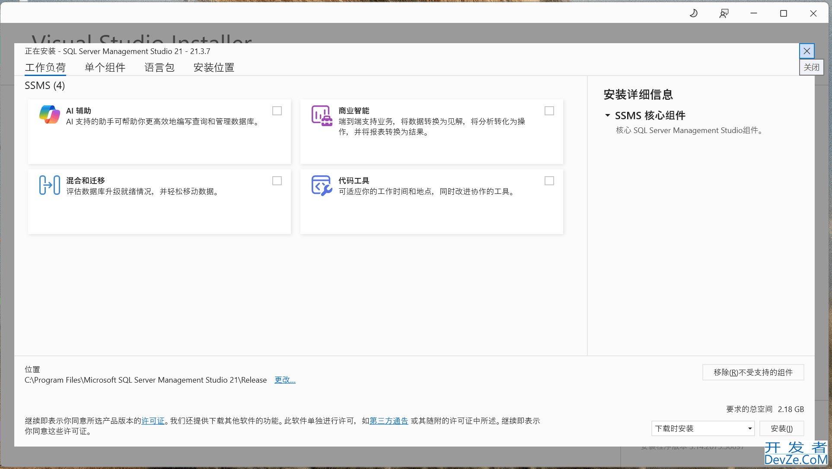The height and width of the screenshot is (469, 832).
Task: Close the Visual Studio Installer window
Action: 813,13
